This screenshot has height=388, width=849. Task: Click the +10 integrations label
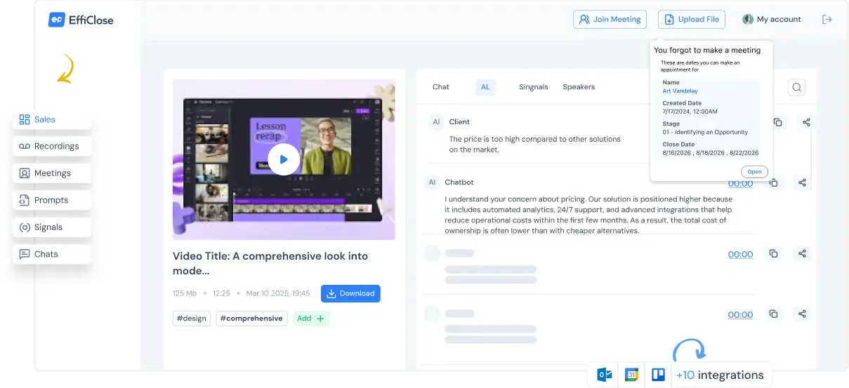click(720, 375)
